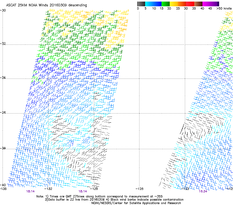Click the -126 longitude label

click(139, 189)
